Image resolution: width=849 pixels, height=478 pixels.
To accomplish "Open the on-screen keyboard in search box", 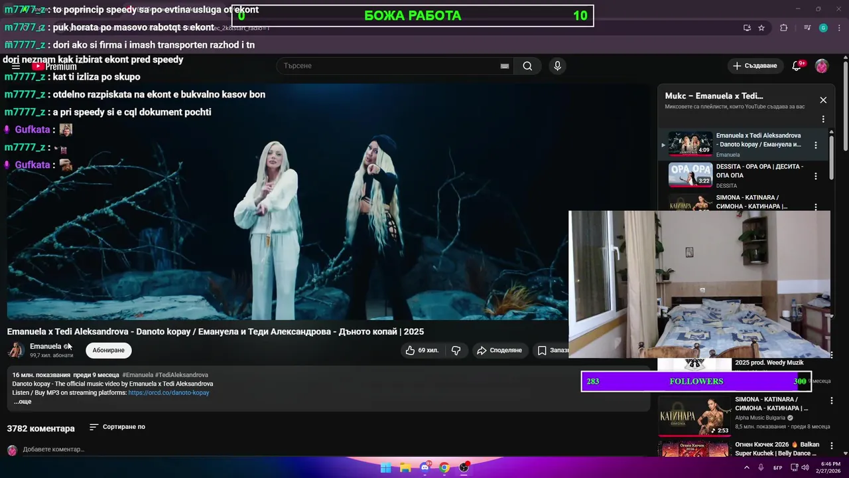I will pyautogui.click(x=505, y=66).
